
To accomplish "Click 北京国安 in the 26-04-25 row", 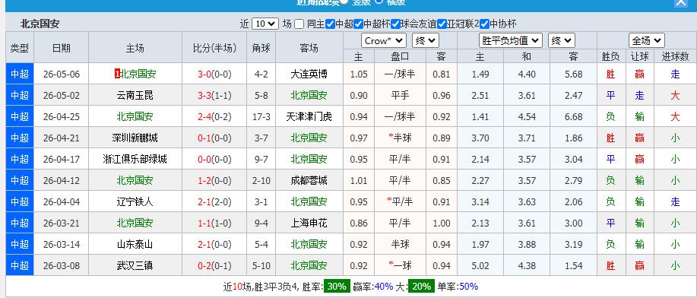I will point(135,117).
